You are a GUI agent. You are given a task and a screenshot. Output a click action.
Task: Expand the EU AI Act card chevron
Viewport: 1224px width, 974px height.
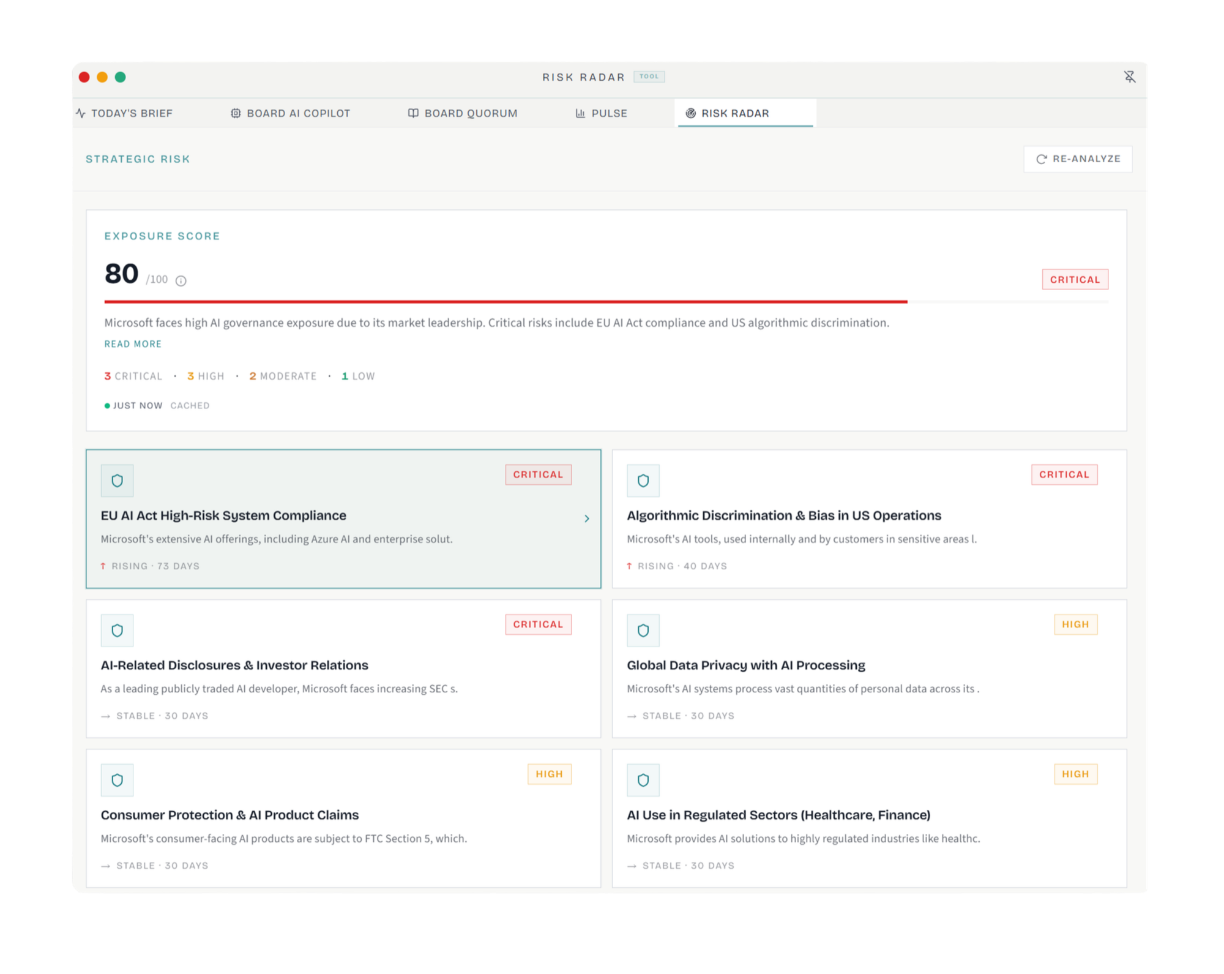click(586, 519)
